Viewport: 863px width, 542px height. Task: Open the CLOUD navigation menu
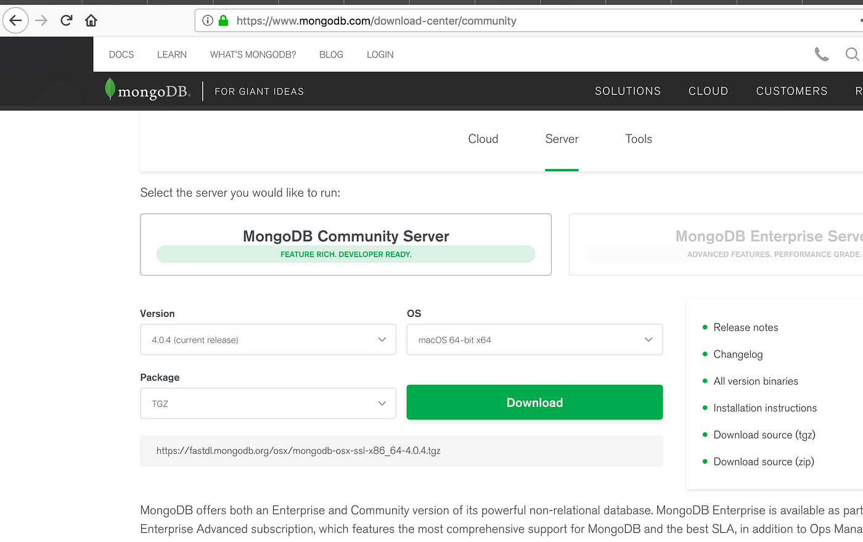708,91
